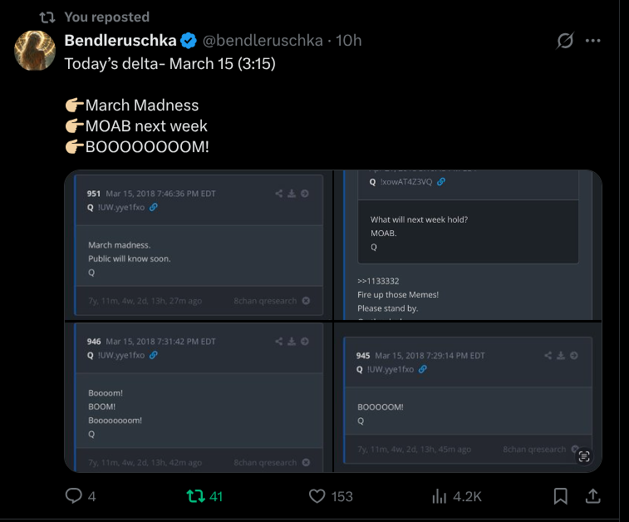Like the post with heart icon
This screenshot has width=629, height=522.
[317, 496]
